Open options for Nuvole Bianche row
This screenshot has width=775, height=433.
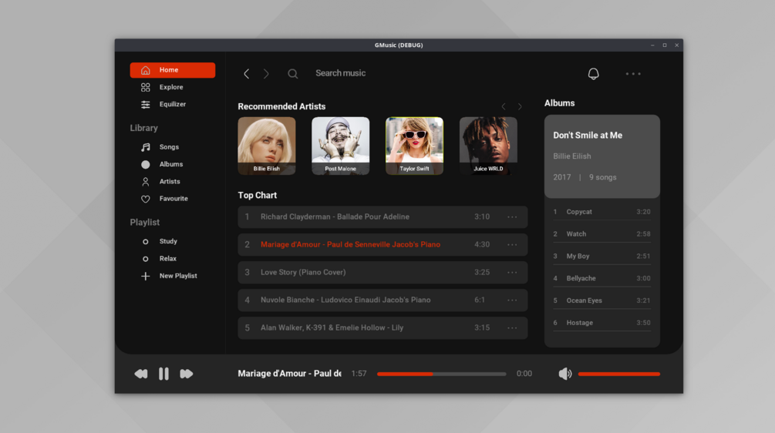[x=512, y=300]
